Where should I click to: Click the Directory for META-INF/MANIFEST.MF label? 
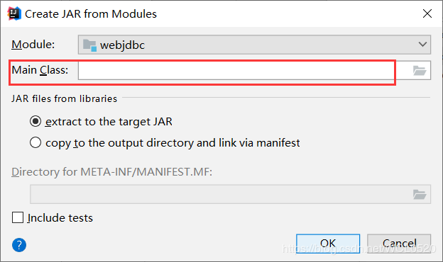click(x=112, y=172)
